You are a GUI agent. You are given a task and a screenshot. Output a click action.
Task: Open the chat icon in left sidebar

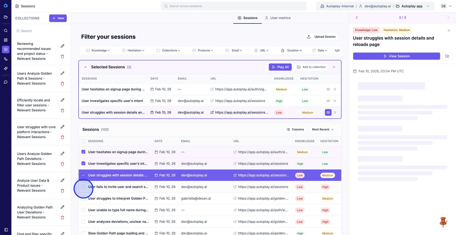pyautogui.click(x=6, y=82)
